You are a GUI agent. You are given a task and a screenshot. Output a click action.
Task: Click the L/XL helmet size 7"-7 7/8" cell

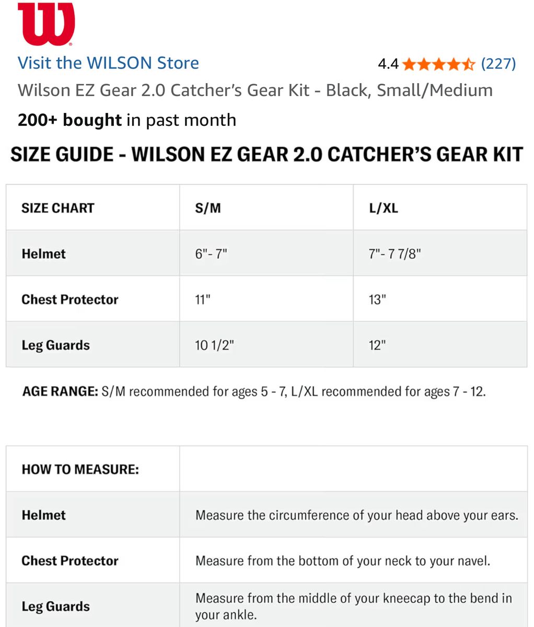[440, 253]
